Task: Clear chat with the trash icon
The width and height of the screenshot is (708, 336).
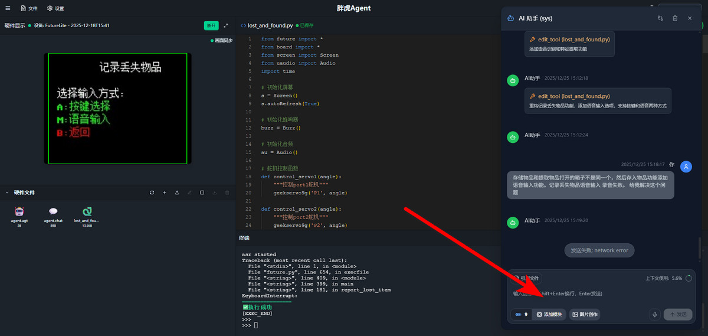Action: click(675, 18)
